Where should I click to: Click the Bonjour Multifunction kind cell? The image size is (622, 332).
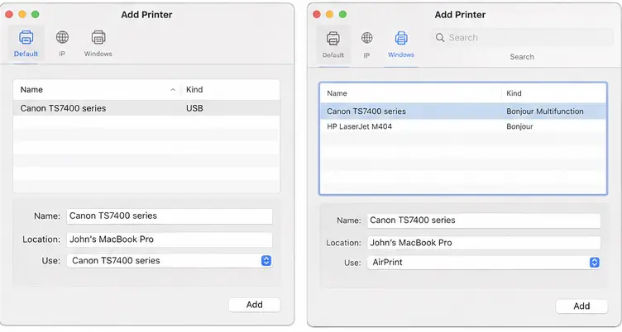tap(544, 111)
